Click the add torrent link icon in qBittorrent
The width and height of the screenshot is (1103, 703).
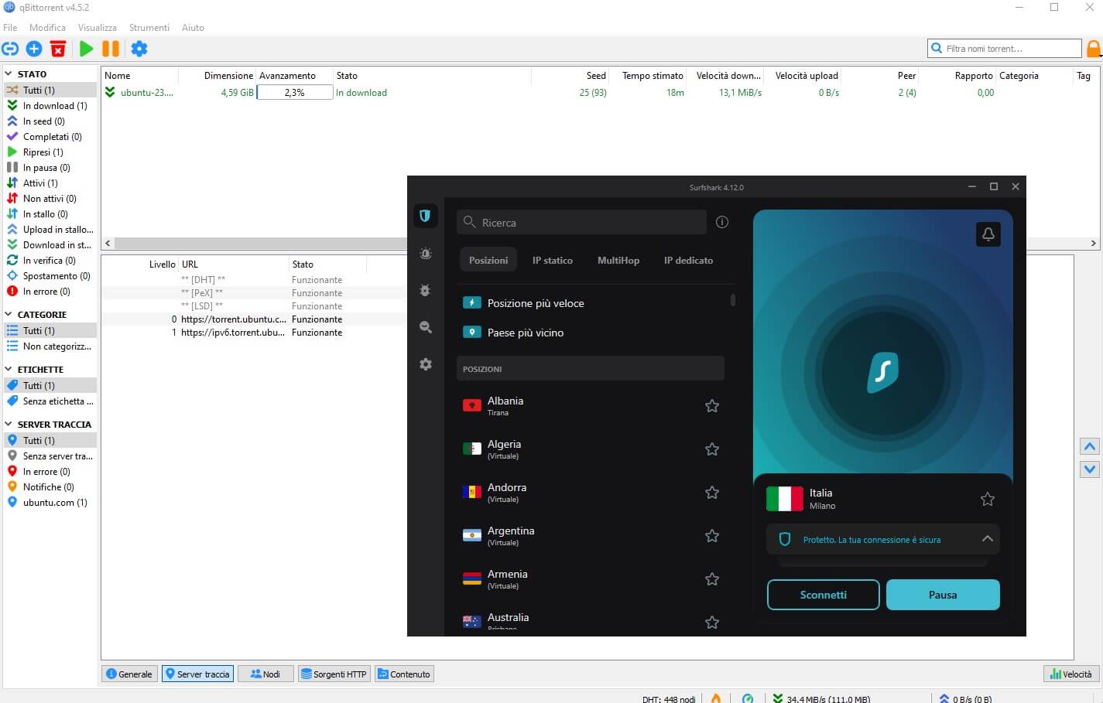click(10, 49)
